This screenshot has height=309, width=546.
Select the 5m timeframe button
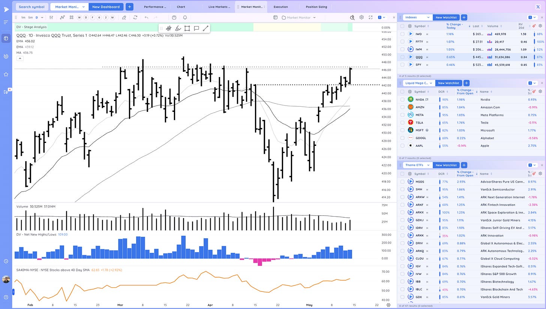pyautogui.click(x=30, y=17)
